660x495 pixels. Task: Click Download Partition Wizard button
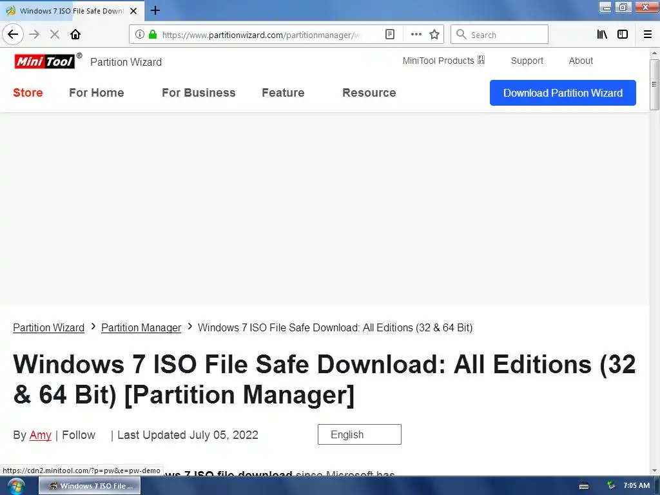(563, 93)
